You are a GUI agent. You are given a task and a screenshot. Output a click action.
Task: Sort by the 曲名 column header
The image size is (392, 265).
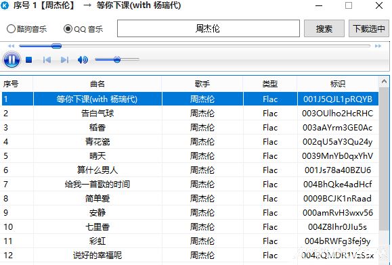coord(97,84)
